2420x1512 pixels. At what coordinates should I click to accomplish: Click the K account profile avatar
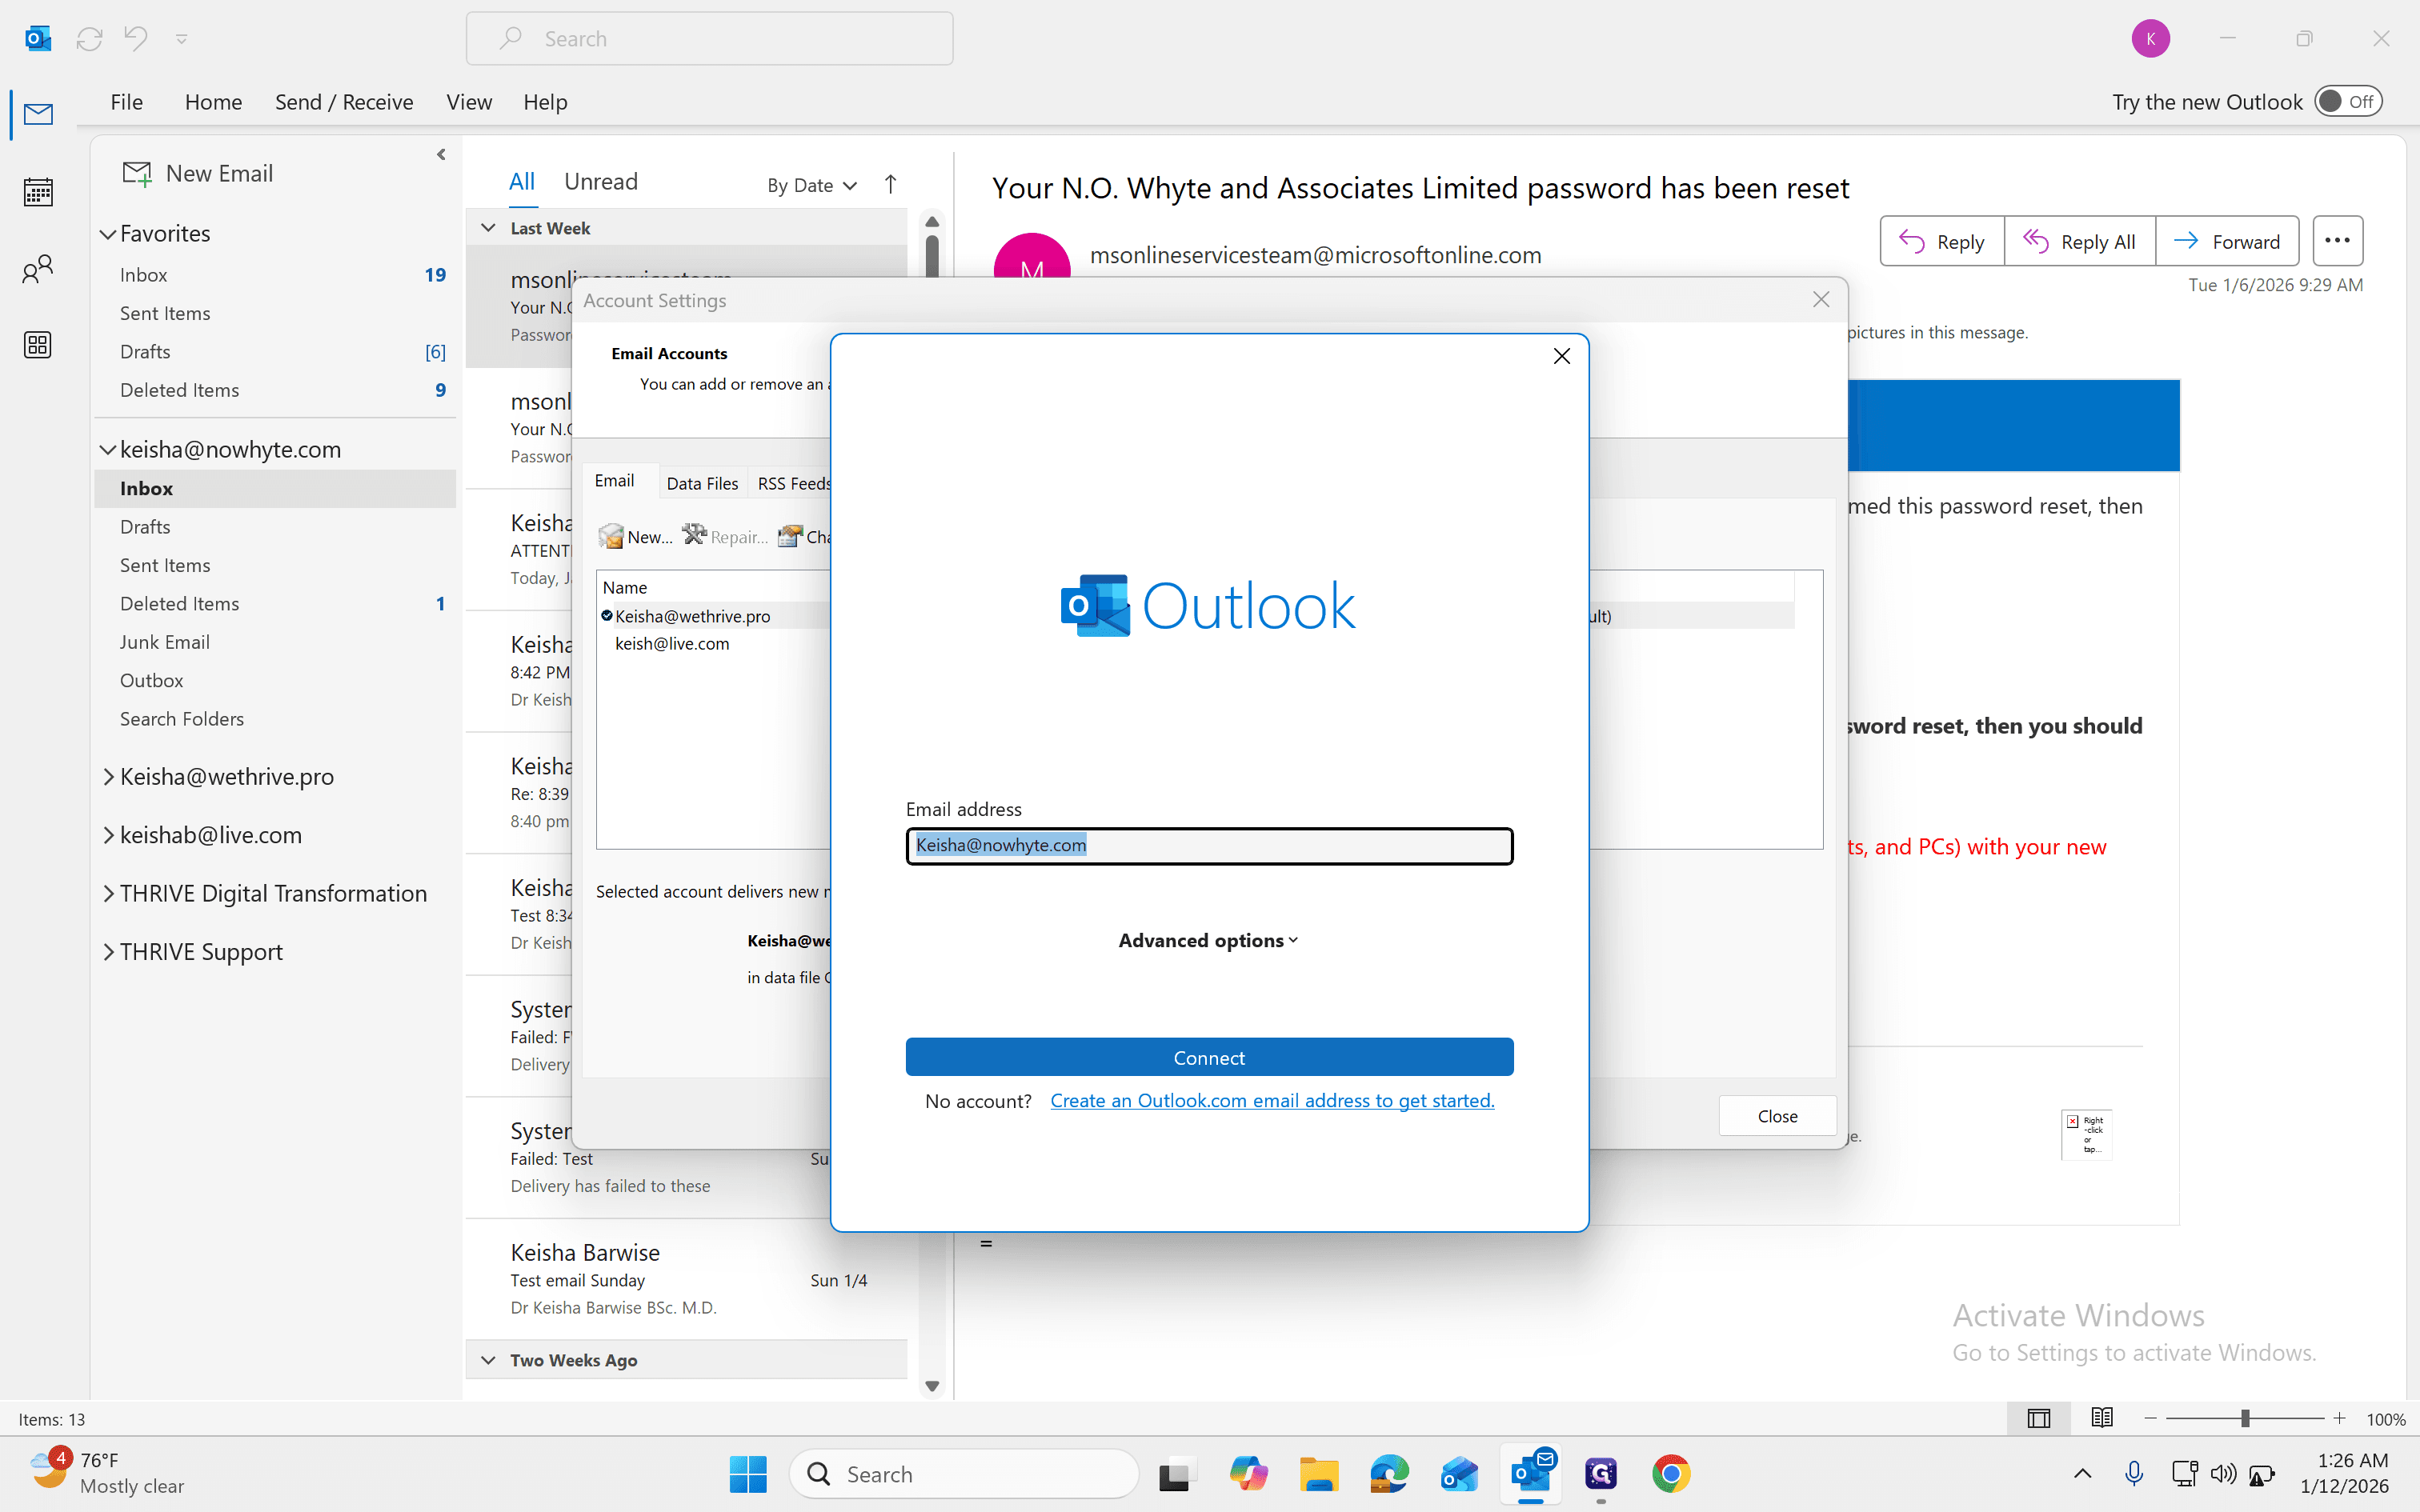(x=2150, y=39)
